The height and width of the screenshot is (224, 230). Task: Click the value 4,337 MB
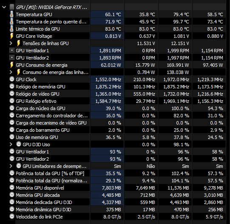pos(111,202)
